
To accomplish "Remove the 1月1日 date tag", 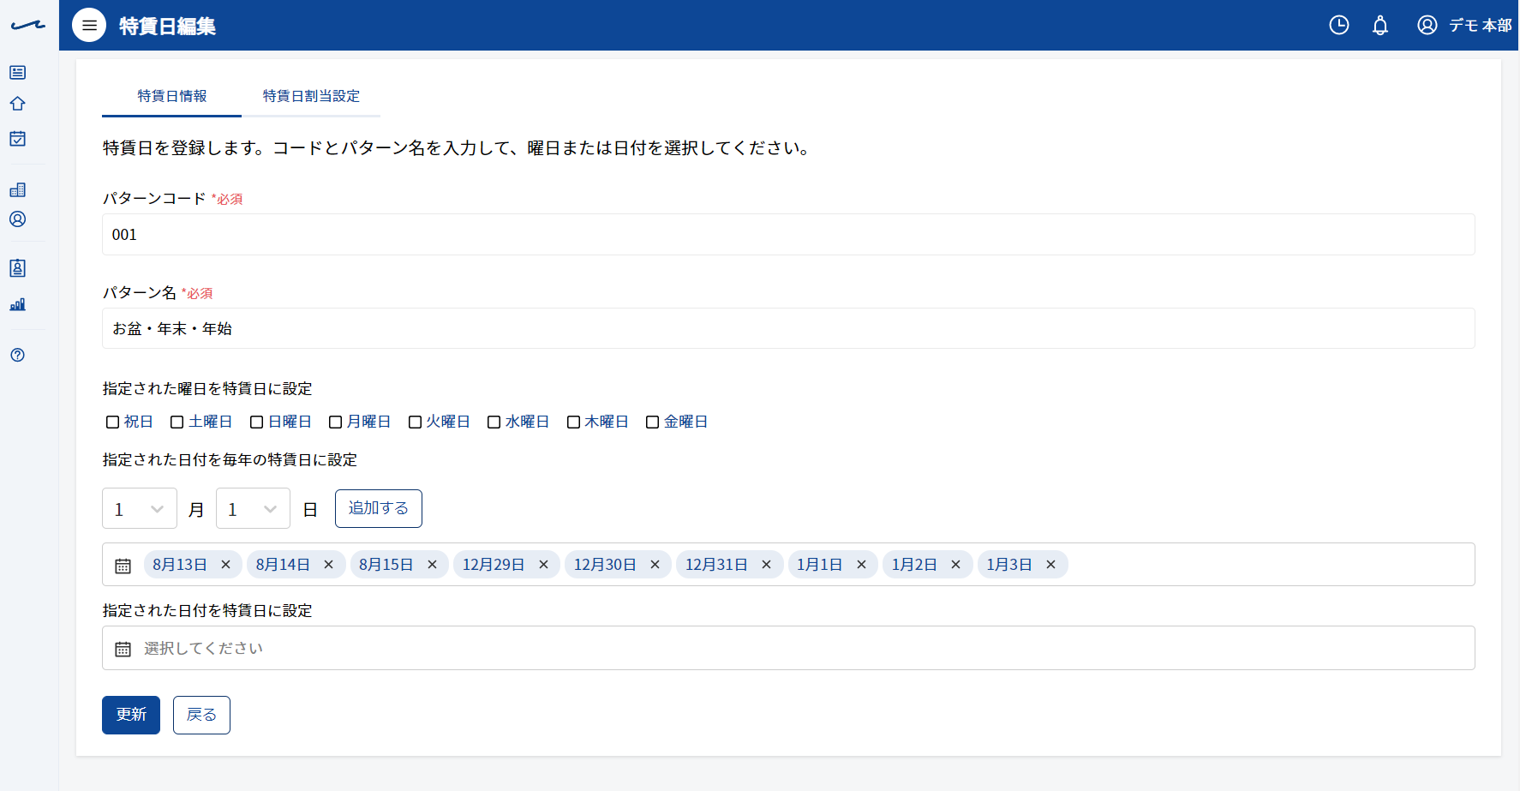I will [x=861, y=565].
